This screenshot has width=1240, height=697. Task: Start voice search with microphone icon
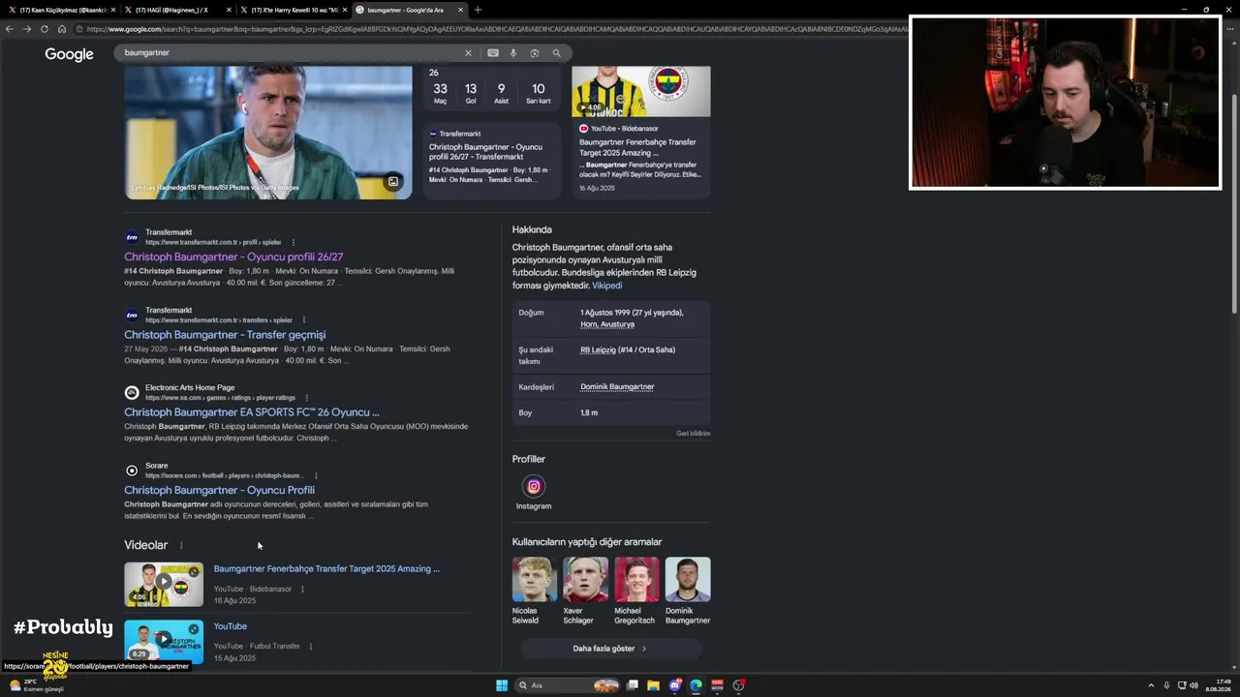[513, 53]
